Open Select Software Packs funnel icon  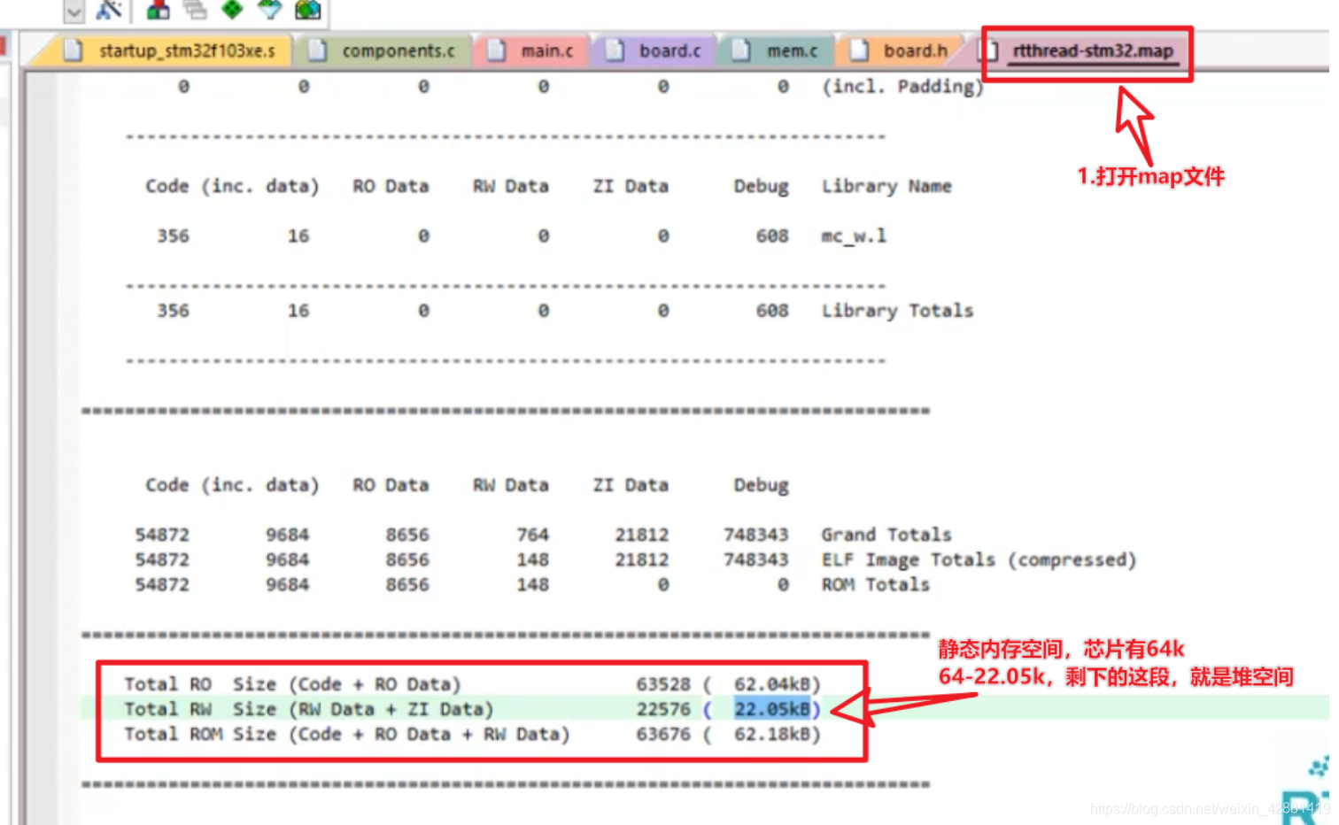pos(269,10)
